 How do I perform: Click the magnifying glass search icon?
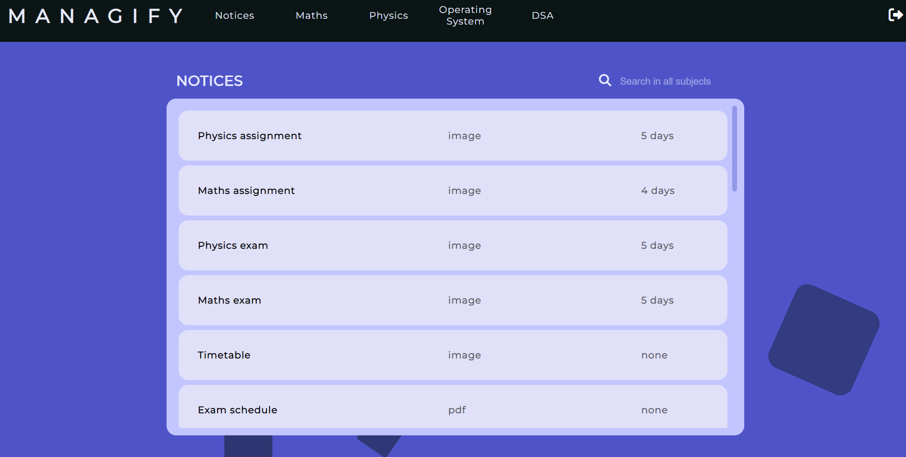pos(605,80)
